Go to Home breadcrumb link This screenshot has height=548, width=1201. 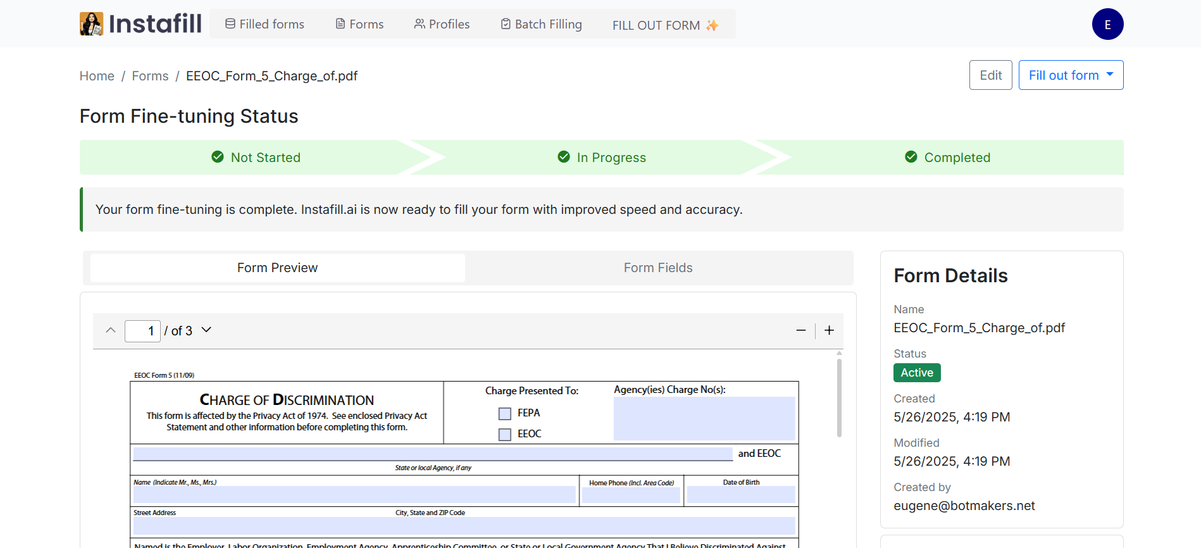click(x=97, y=76)
